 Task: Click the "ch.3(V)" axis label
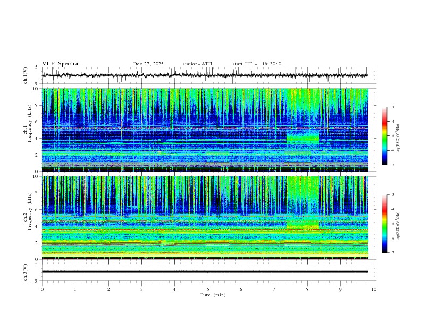[x=26, y=272]
